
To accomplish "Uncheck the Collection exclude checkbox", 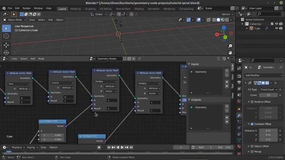I will pyautogui.click(x=272, y=24).
